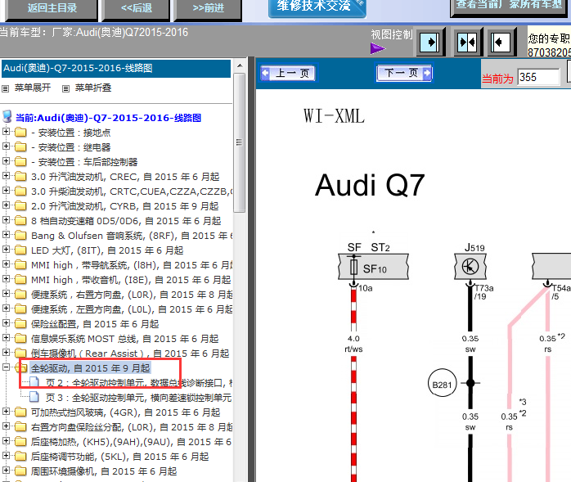Click the view control move-left icon
The width and height of the screenshot is (571, 482).
coord(501,42)
